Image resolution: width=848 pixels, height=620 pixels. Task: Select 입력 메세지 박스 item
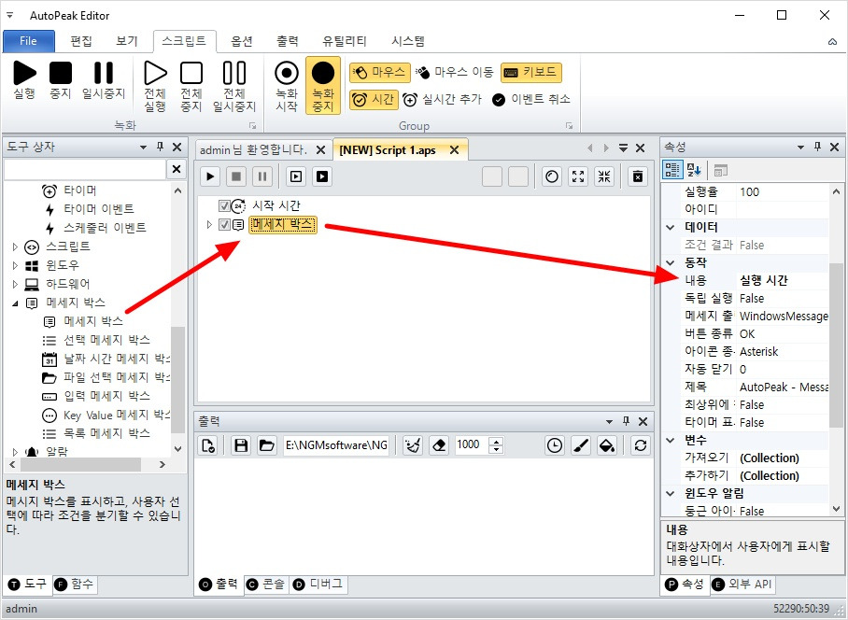(x=106, y=396)
